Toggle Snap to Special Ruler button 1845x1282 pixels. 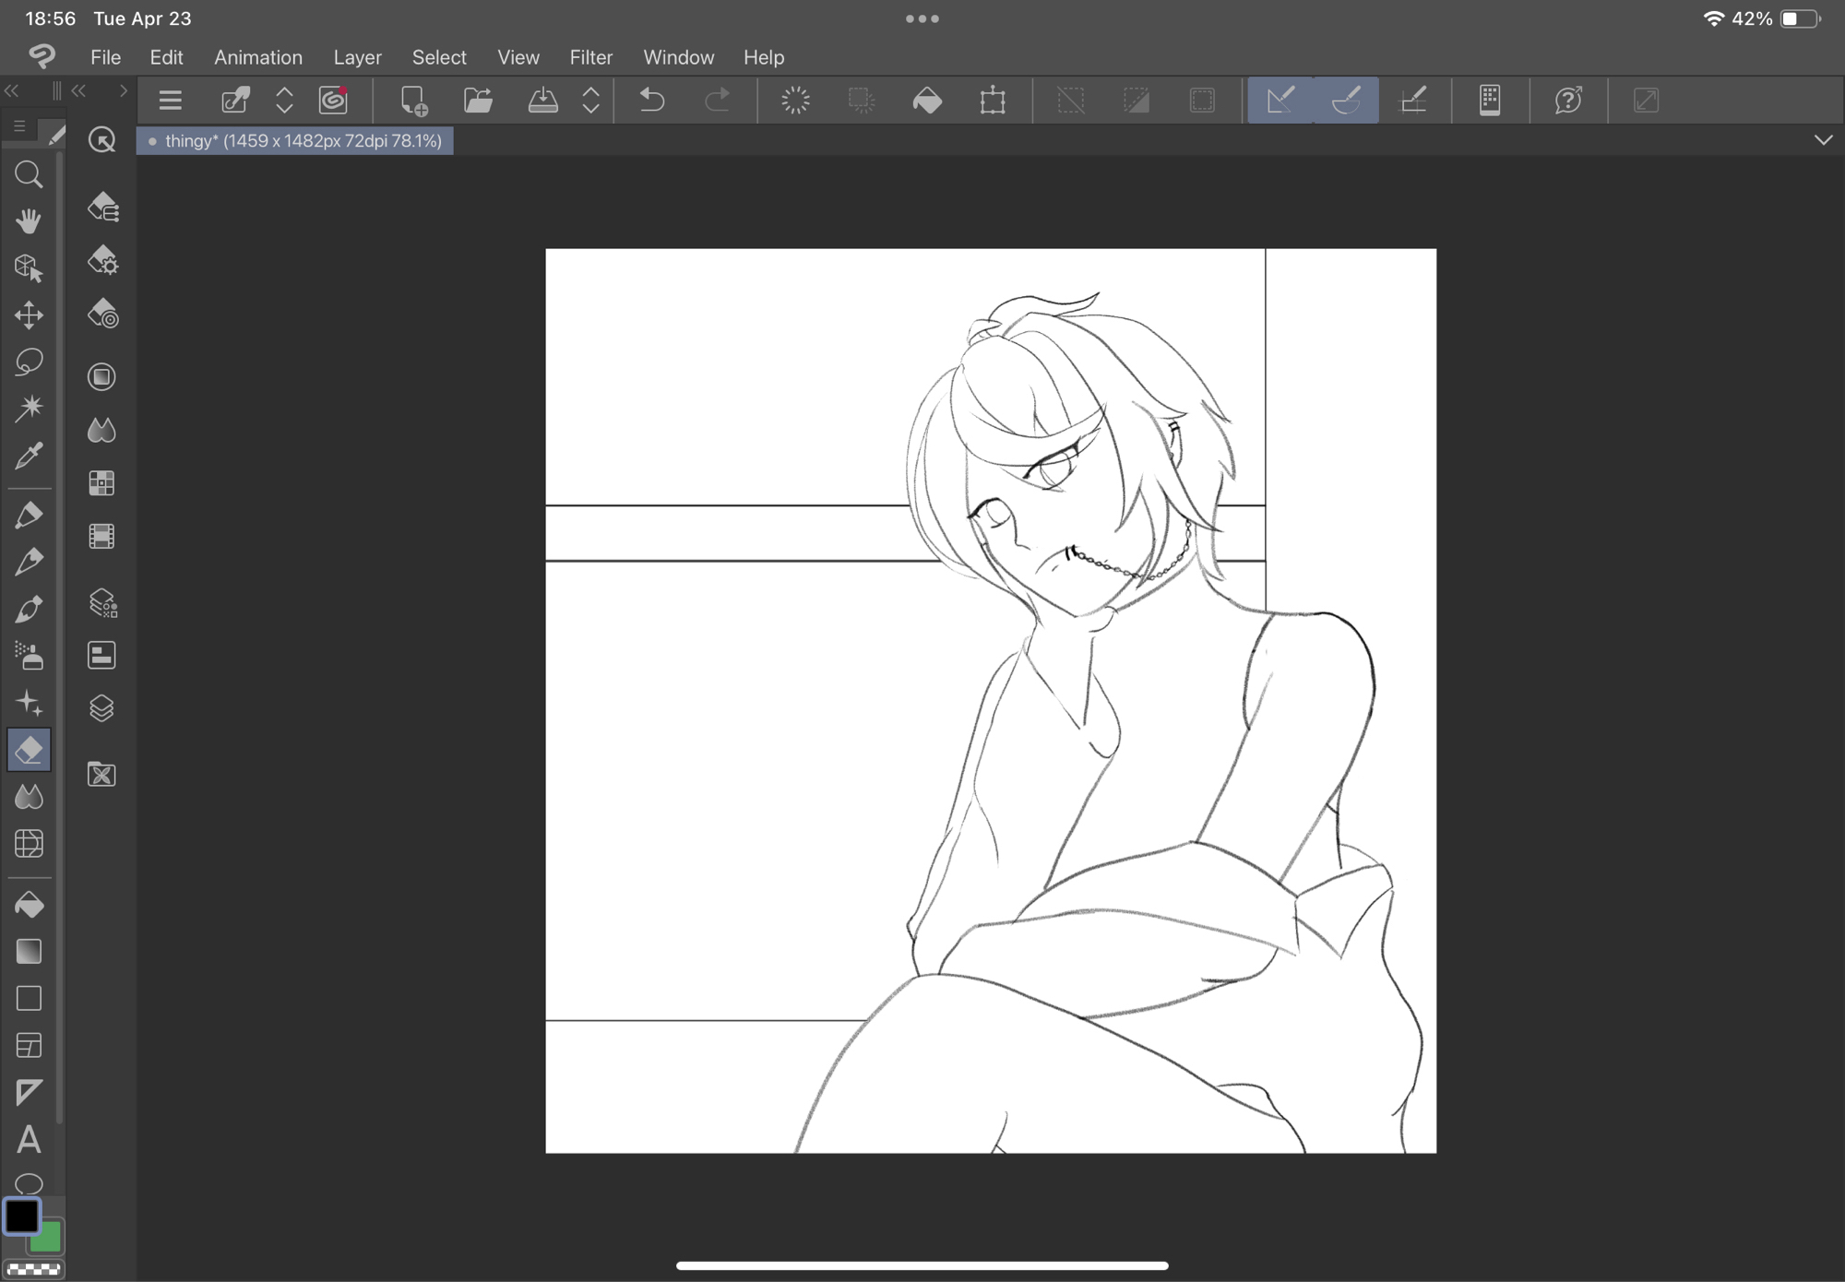pos(1346,100)
